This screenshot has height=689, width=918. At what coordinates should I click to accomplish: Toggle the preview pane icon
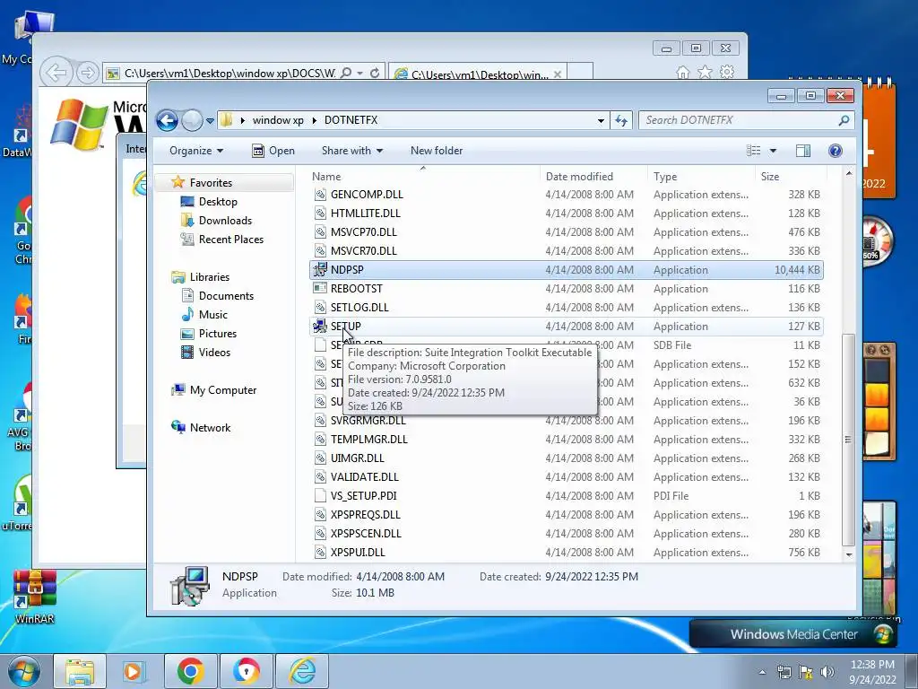tap(803, 151)
